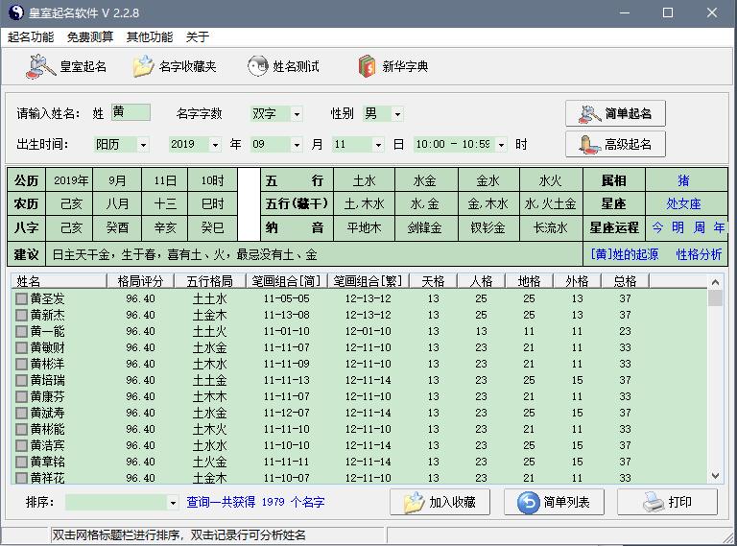The height and width of the screenshot is (546, 737).
Task: Select the 黄章铭 row name
Action: click(x=47, y=462)
